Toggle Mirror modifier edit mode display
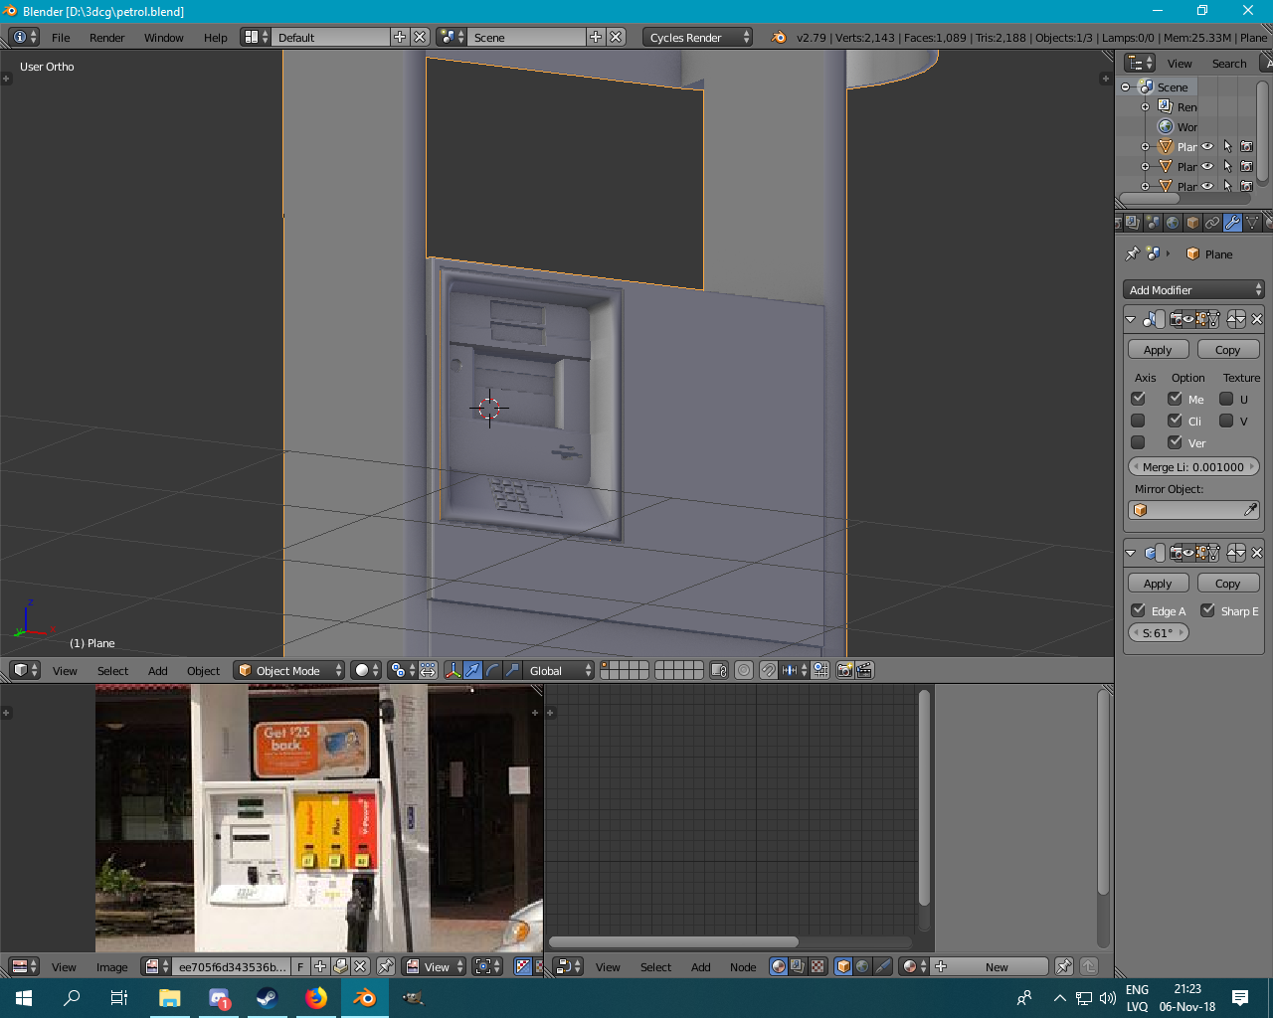The width and height of the screenshot is (1273, 1018). point(1201,319)
